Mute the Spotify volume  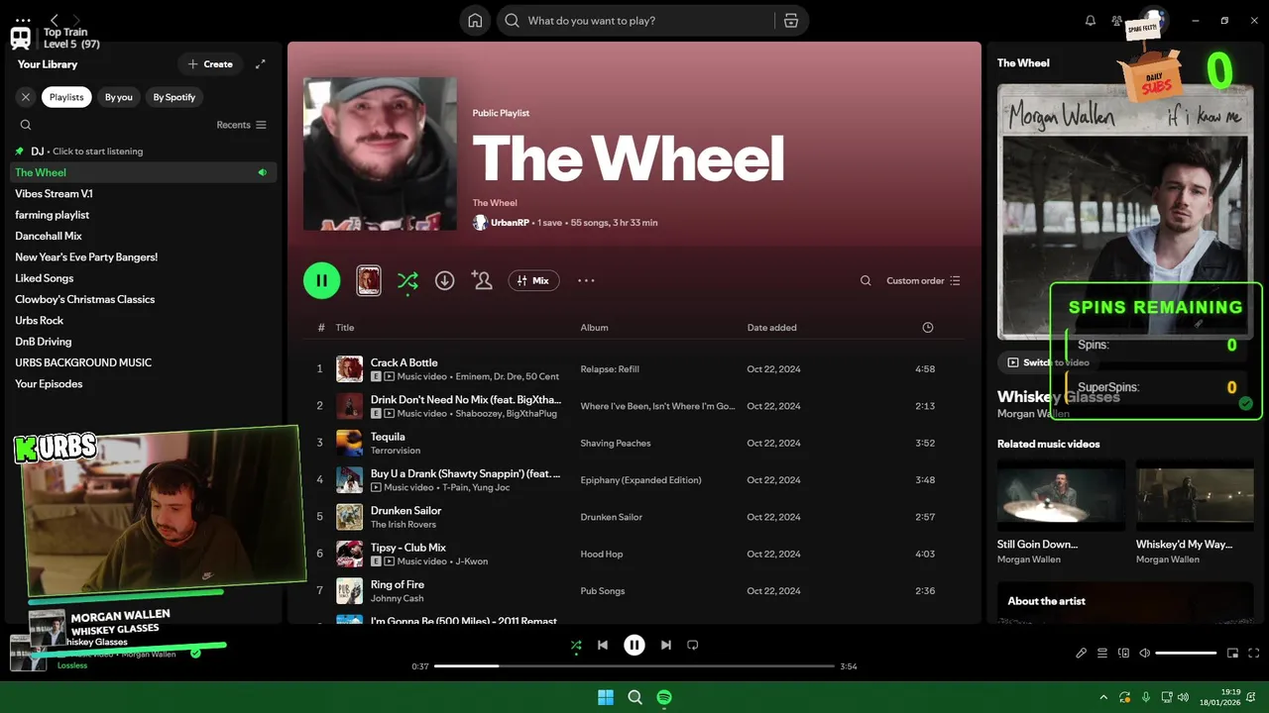(x=1145, y=654)
